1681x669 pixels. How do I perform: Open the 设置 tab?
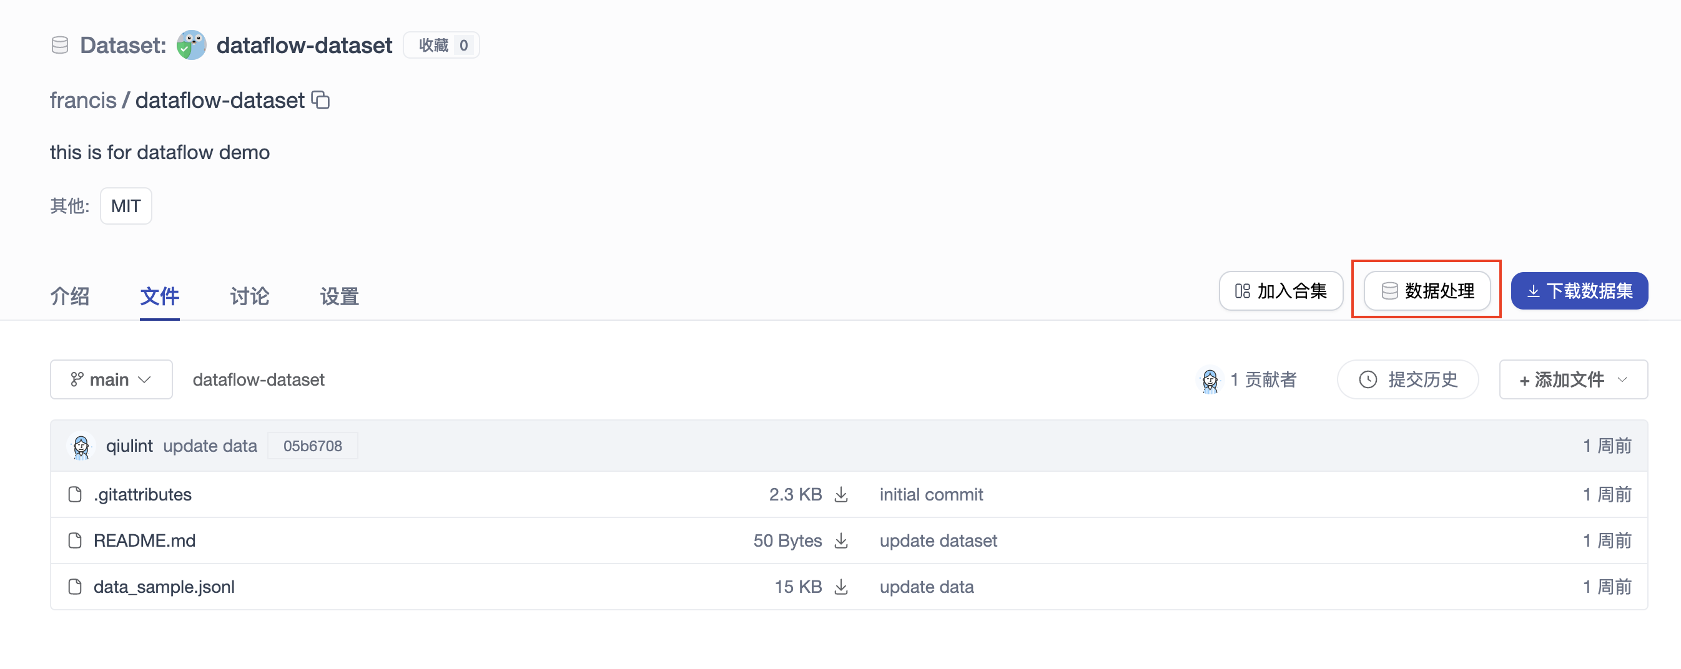click(x=339, y=296)
